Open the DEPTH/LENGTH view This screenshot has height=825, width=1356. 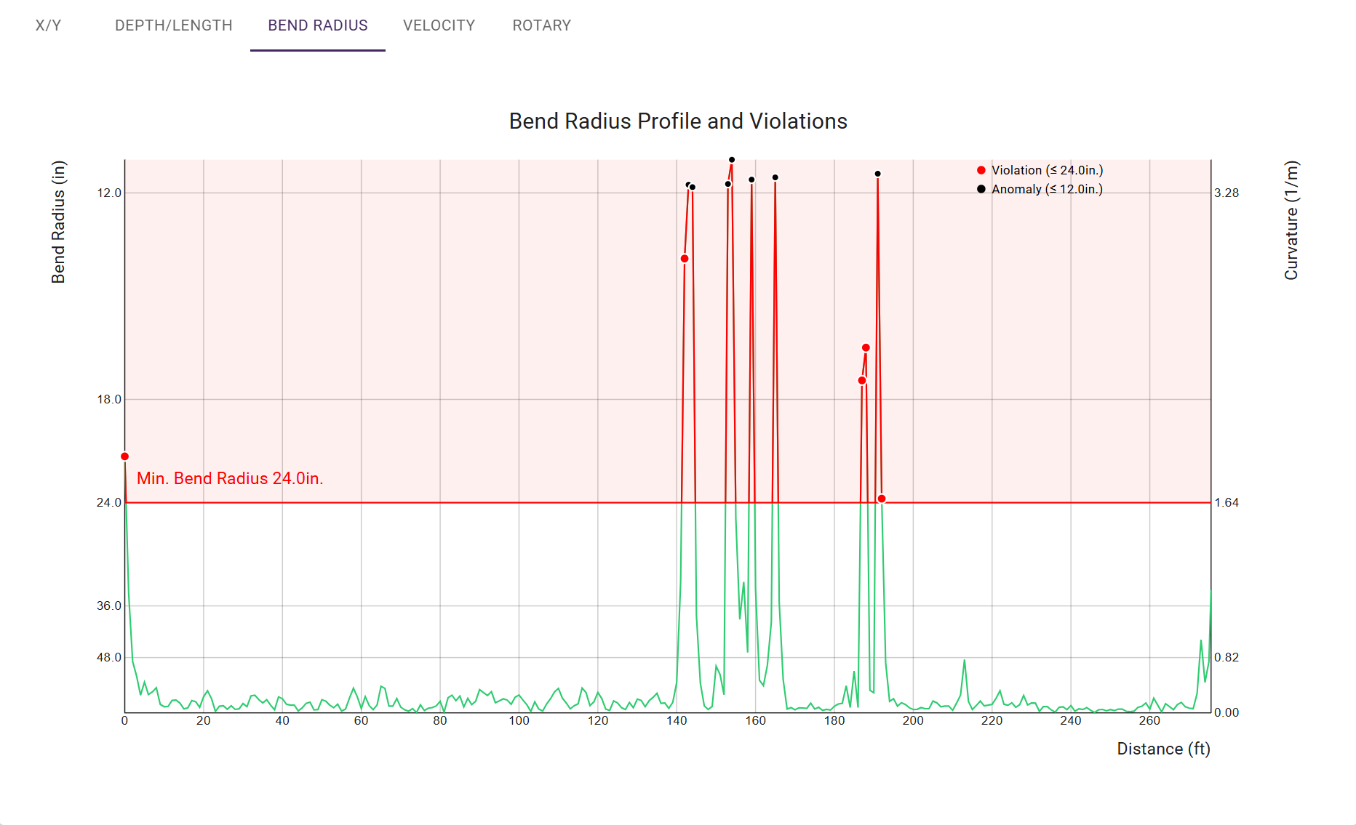coord(172,25)
